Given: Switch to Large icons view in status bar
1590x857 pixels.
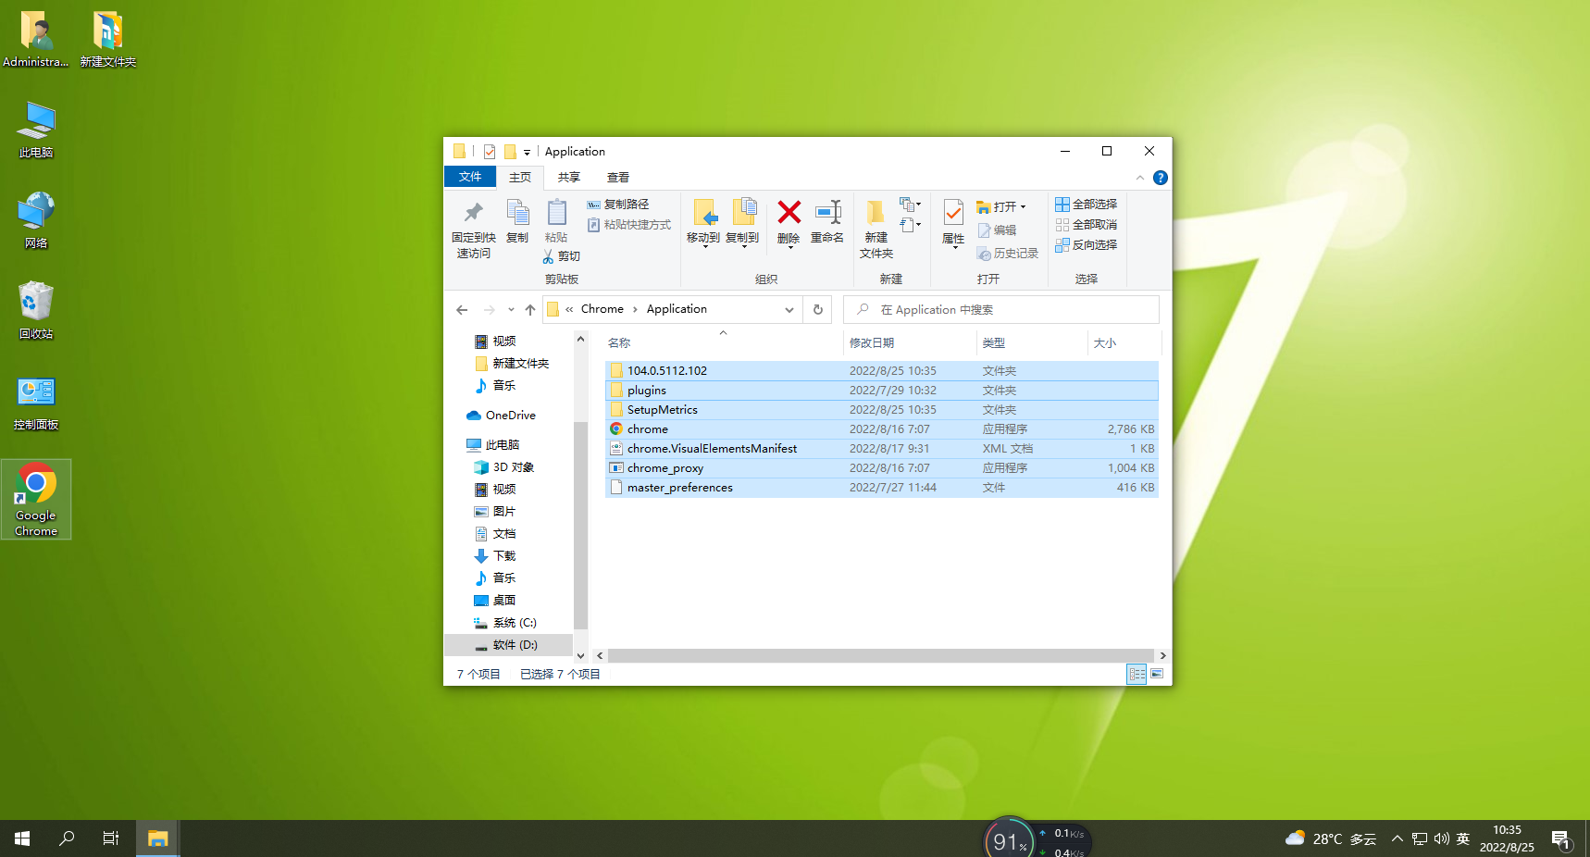Looking at the screenshot, I should coord(1157,674).
